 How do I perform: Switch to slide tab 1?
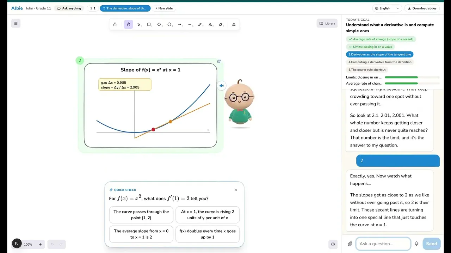(93, 8)
